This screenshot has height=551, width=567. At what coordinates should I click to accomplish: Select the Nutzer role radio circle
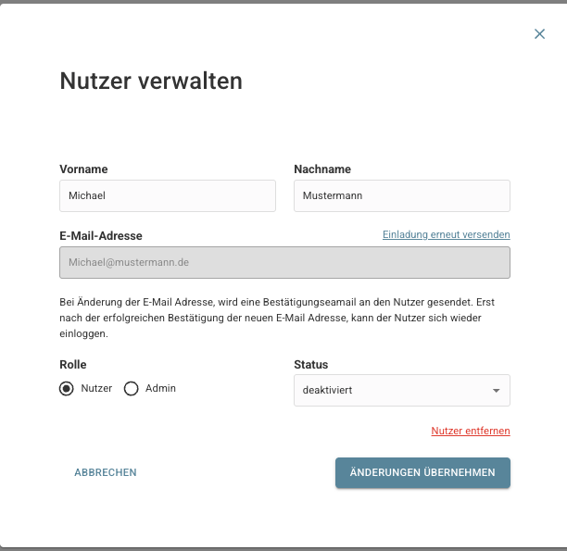click(67, 389)
